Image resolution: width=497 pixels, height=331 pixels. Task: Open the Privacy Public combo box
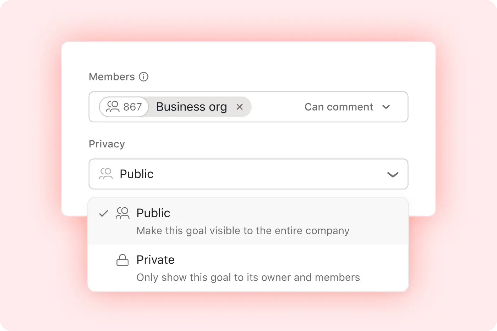(x=248, y=174)
